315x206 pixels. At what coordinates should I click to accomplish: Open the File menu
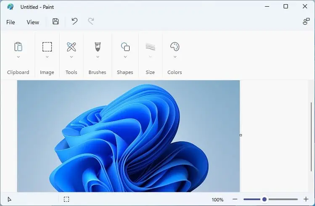click(11, 22)
